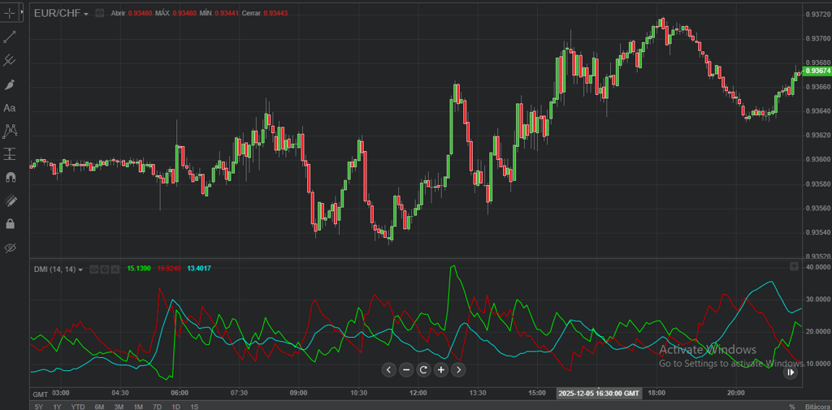Click the 0.93600 price axis label
The width and height of the screenshot is (832, 410).
[x=817, y=160]
